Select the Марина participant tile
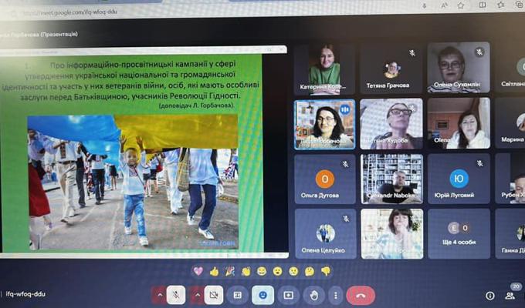The image size is (525, 308). [x=510, y=124]
